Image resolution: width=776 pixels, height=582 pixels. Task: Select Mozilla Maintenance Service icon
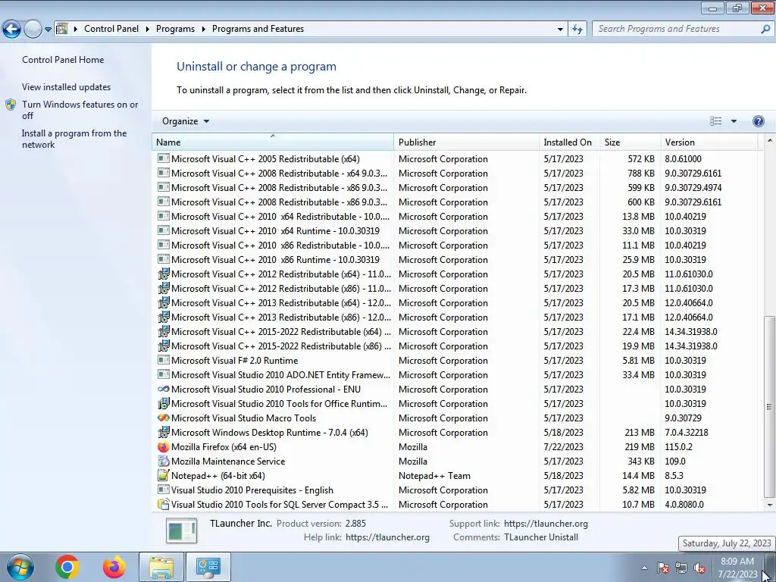point(163,461)
